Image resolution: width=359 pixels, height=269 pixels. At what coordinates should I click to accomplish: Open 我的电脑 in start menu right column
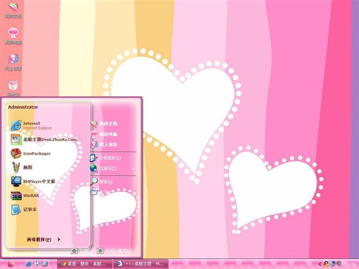click(x=104, y=134)
